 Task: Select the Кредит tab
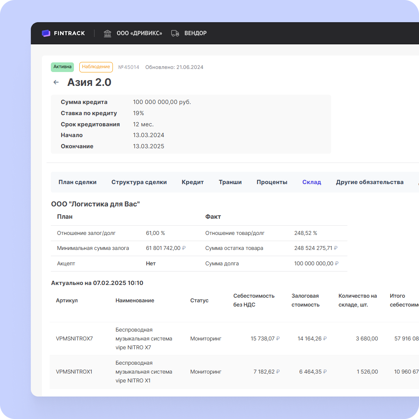[193, 182]
